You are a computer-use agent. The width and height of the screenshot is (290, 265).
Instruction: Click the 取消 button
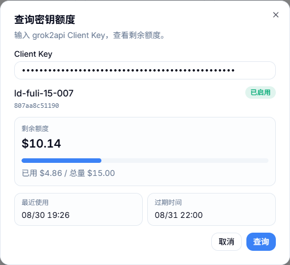click(227, 242)
